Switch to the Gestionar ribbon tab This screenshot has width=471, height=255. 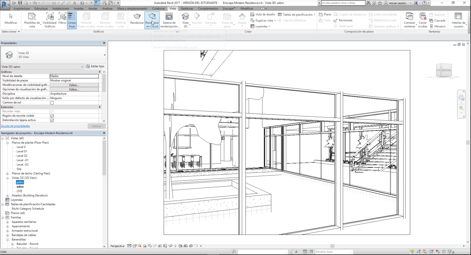(187, 8)
